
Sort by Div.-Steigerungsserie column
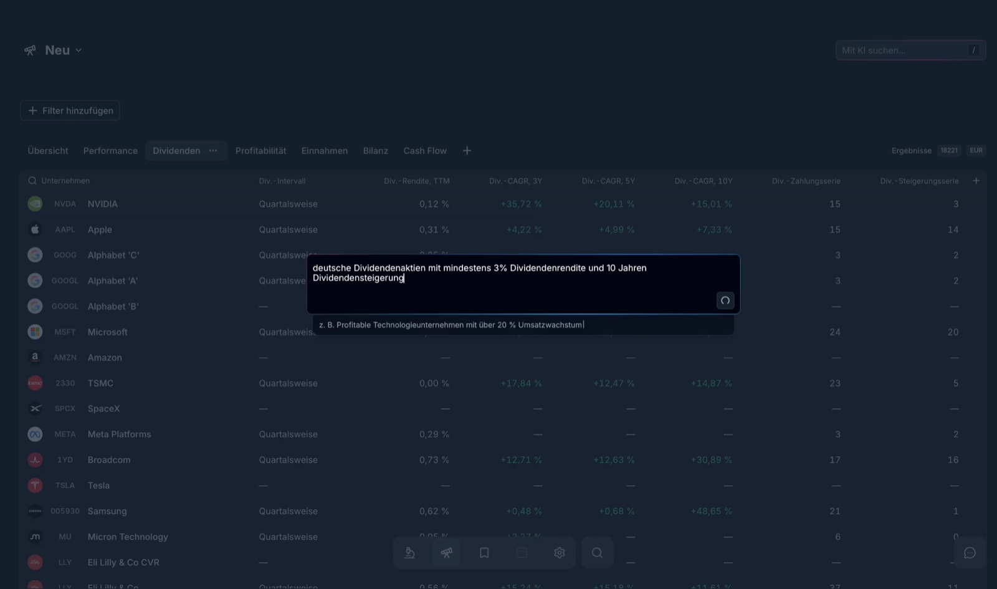point(919,181)
